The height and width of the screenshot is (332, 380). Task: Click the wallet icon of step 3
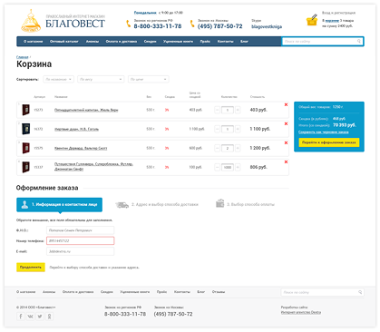pyautogui.click(x=220, y=203)
